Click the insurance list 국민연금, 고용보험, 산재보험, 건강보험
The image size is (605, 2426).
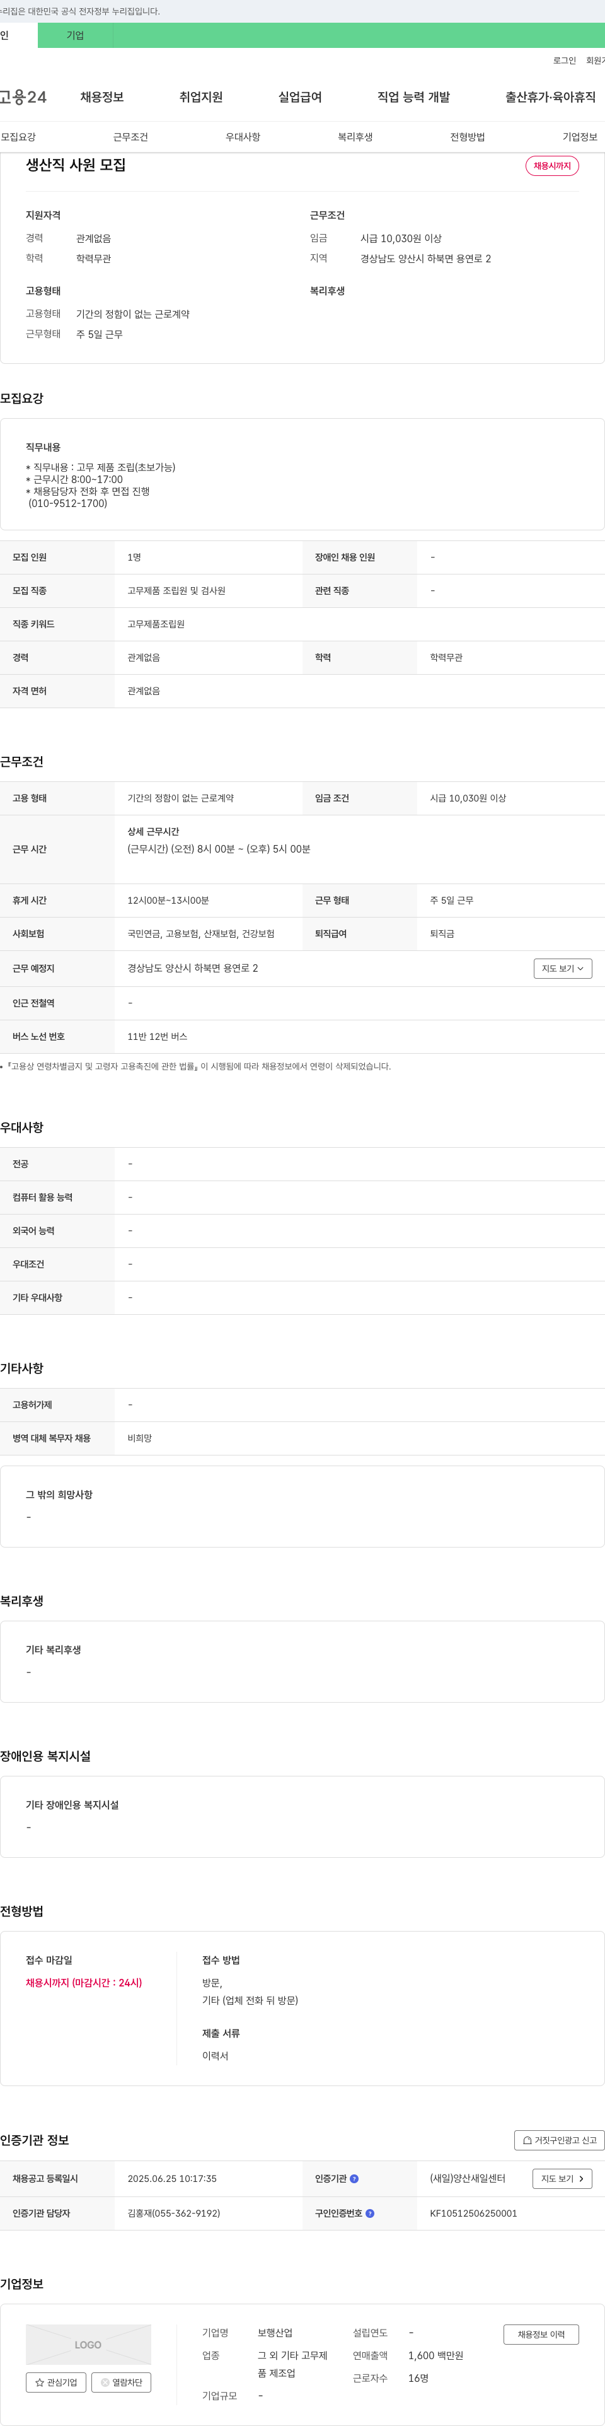click(x=202, y=934)
